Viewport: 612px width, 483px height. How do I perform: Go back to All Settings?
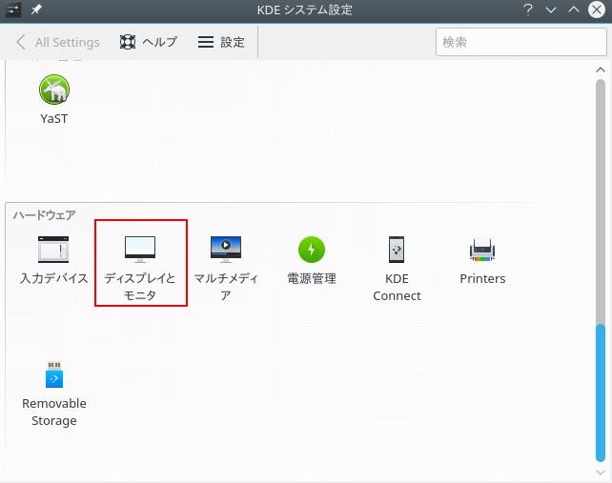58,42
